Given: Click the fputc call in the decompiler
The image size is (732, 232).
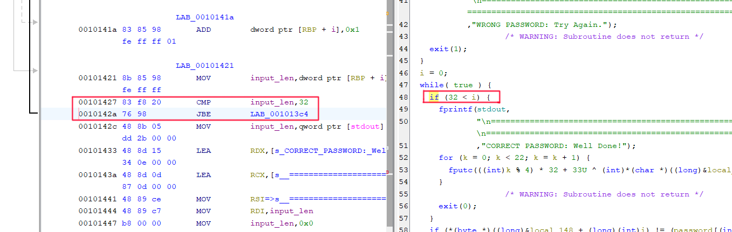Looking at the screenshot, I should click(x=459, y=170).
